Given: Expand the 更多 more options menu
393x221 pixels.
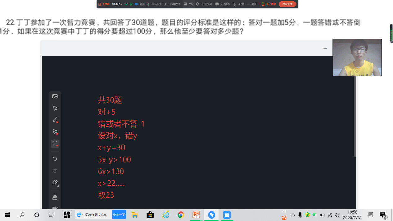Looking at the screenshot, I should [252, 4].
